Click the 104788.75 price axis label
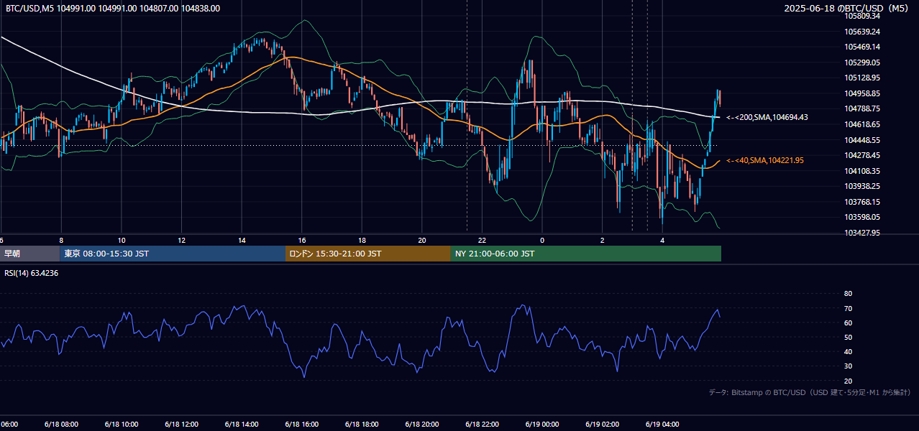Viewport: 919px width, 431px height. [x=863, y=108]
